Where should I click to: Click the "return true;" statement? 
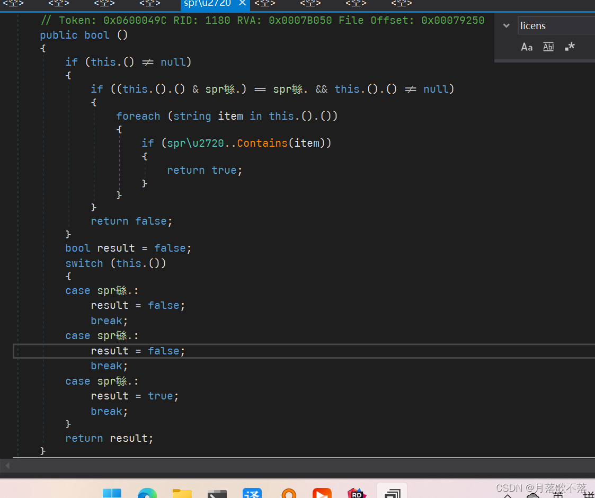[205, 170]
